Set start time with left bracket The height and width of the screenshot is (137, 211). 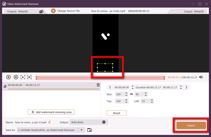(110, 87)
